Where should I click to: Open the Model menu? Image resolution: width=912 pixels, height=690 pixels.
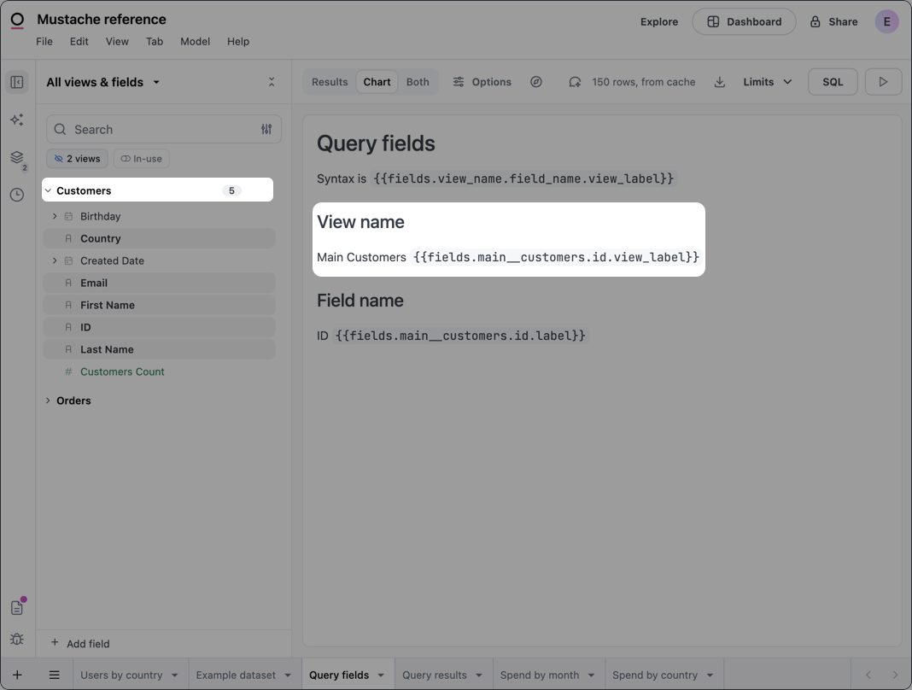click(x=195, y=41)
